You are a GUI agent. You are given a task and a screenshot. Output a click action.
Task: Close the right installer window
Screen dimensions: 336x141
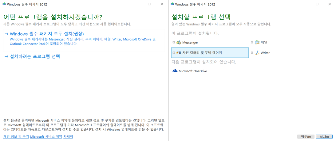[x=330, y=4]
